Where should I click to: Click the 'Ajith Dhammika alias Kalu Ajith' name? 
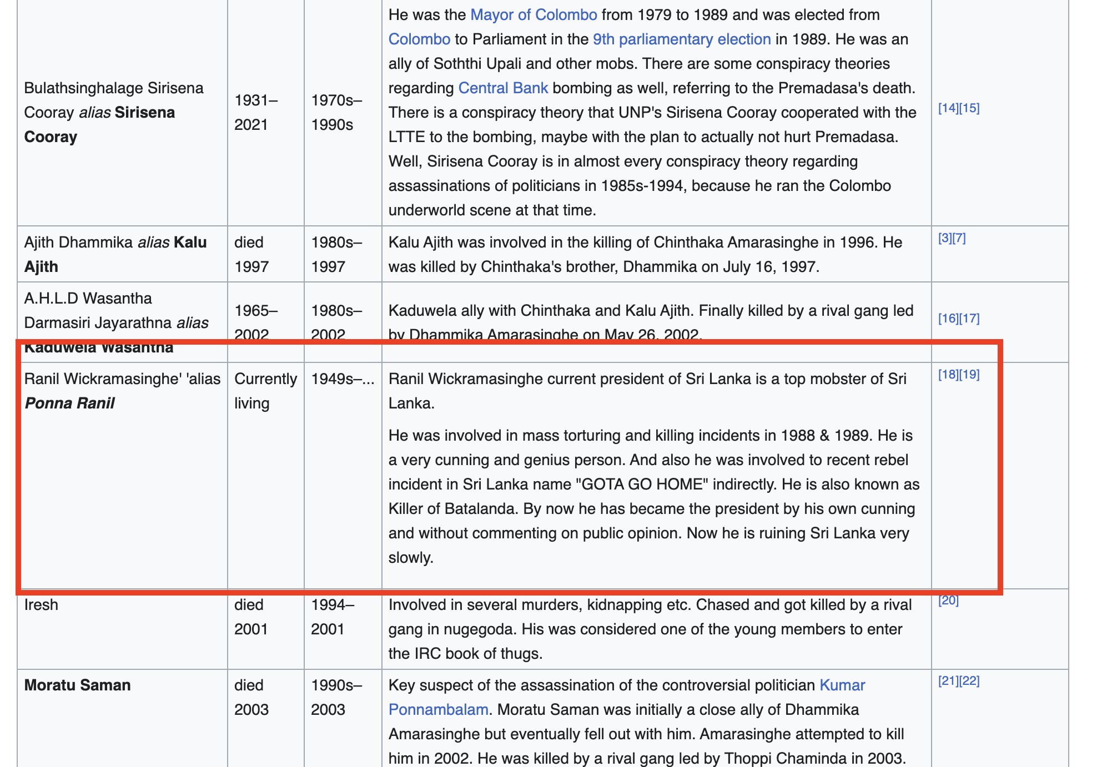[122, 254]
